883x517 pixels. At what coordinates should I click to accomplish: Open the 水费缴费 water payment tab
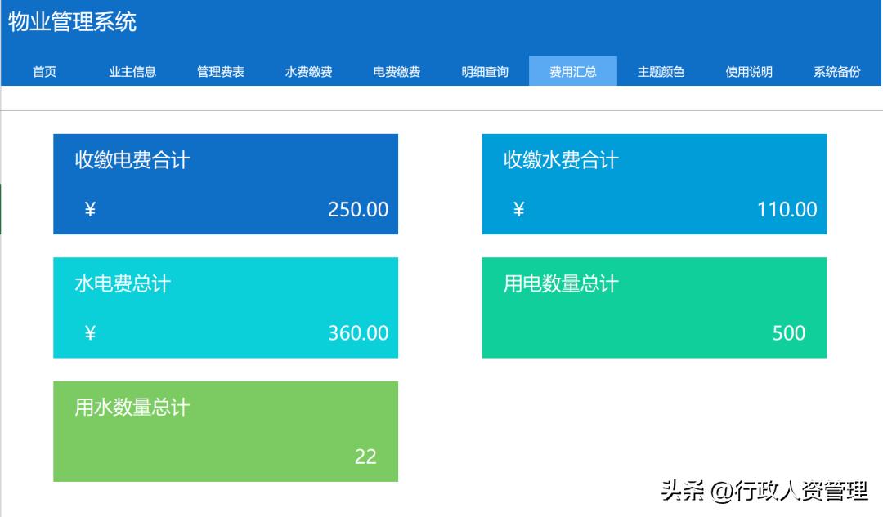[309, 71]
